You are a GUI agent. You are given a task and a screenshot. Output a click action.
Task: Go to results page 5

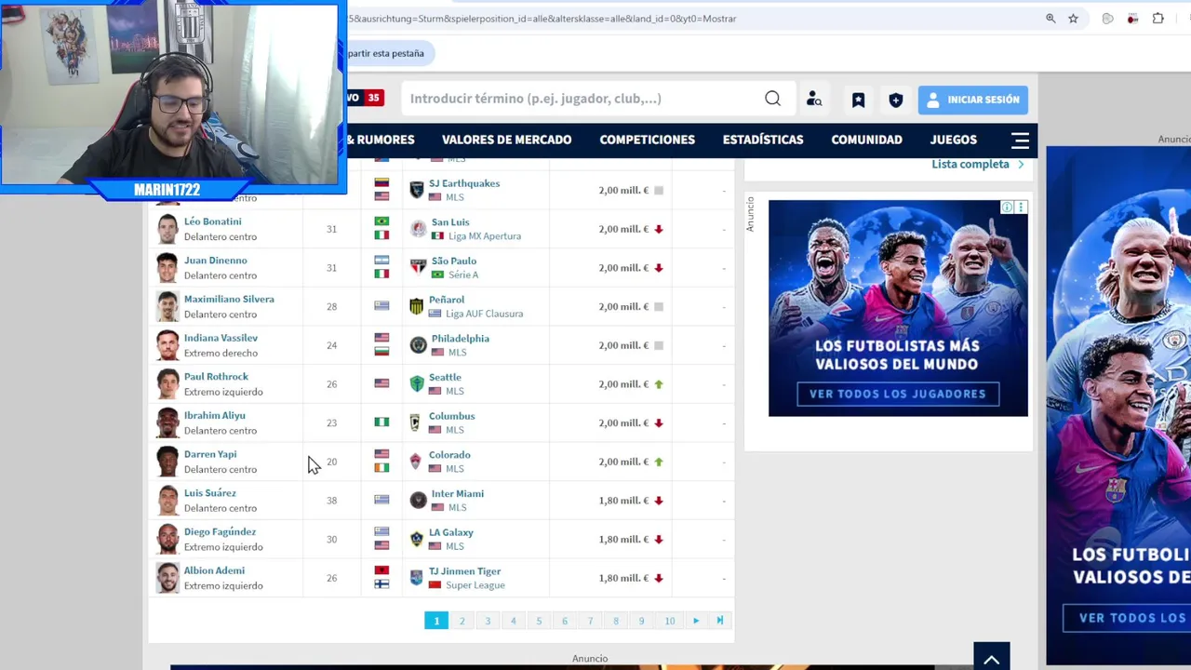(x=539, y=621)
